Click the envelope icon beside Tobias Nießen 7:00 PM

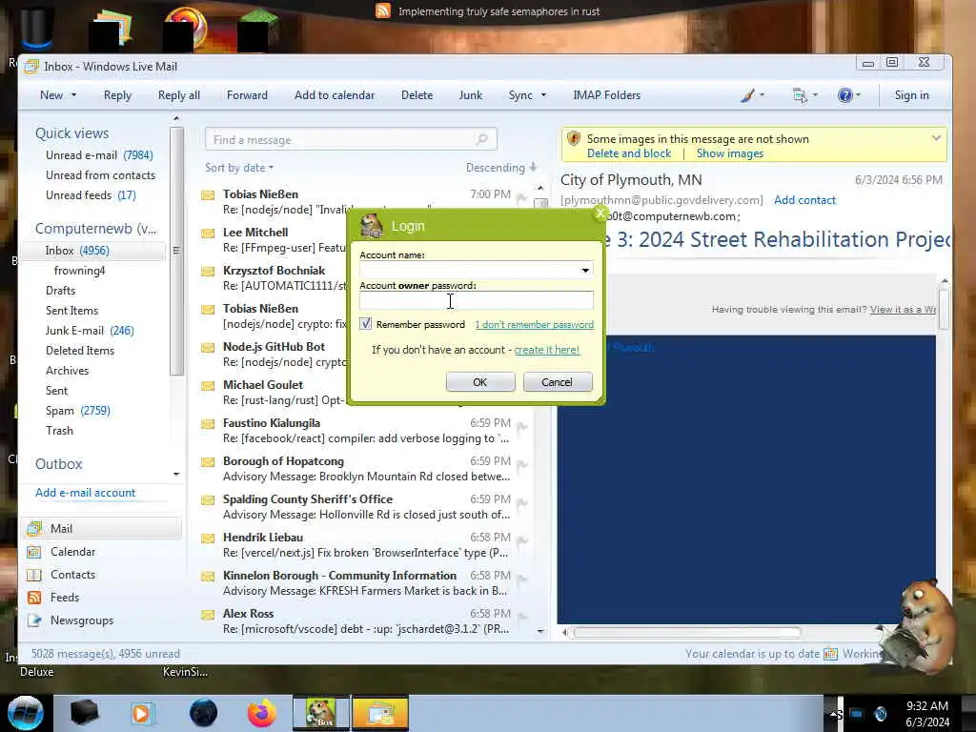208,195
